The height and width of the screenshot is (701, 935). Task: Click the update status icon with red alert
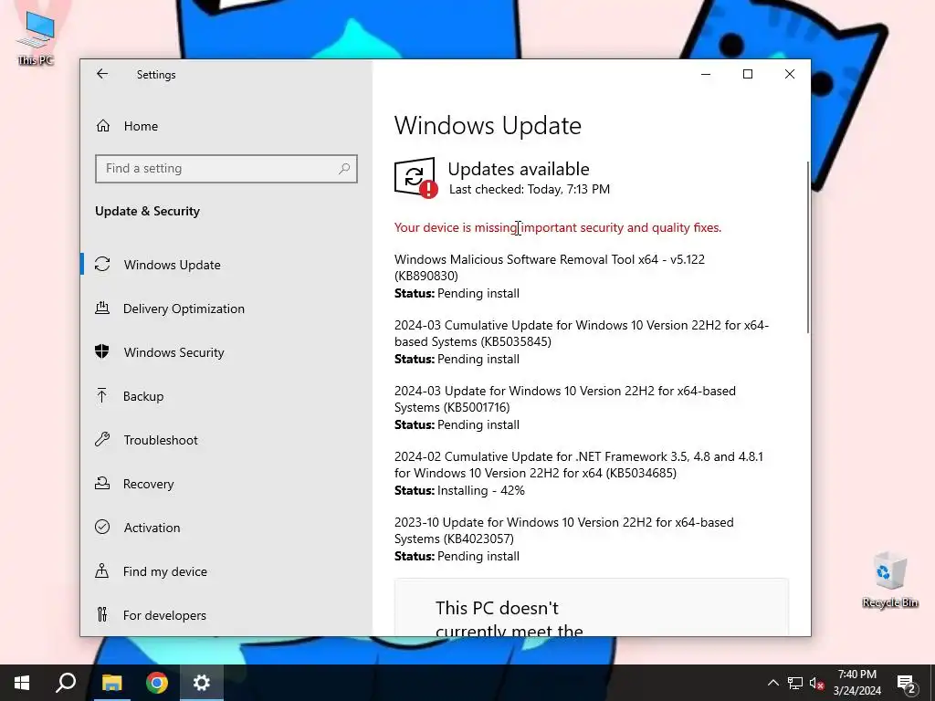pyautogui.click(x=415, y=178)
